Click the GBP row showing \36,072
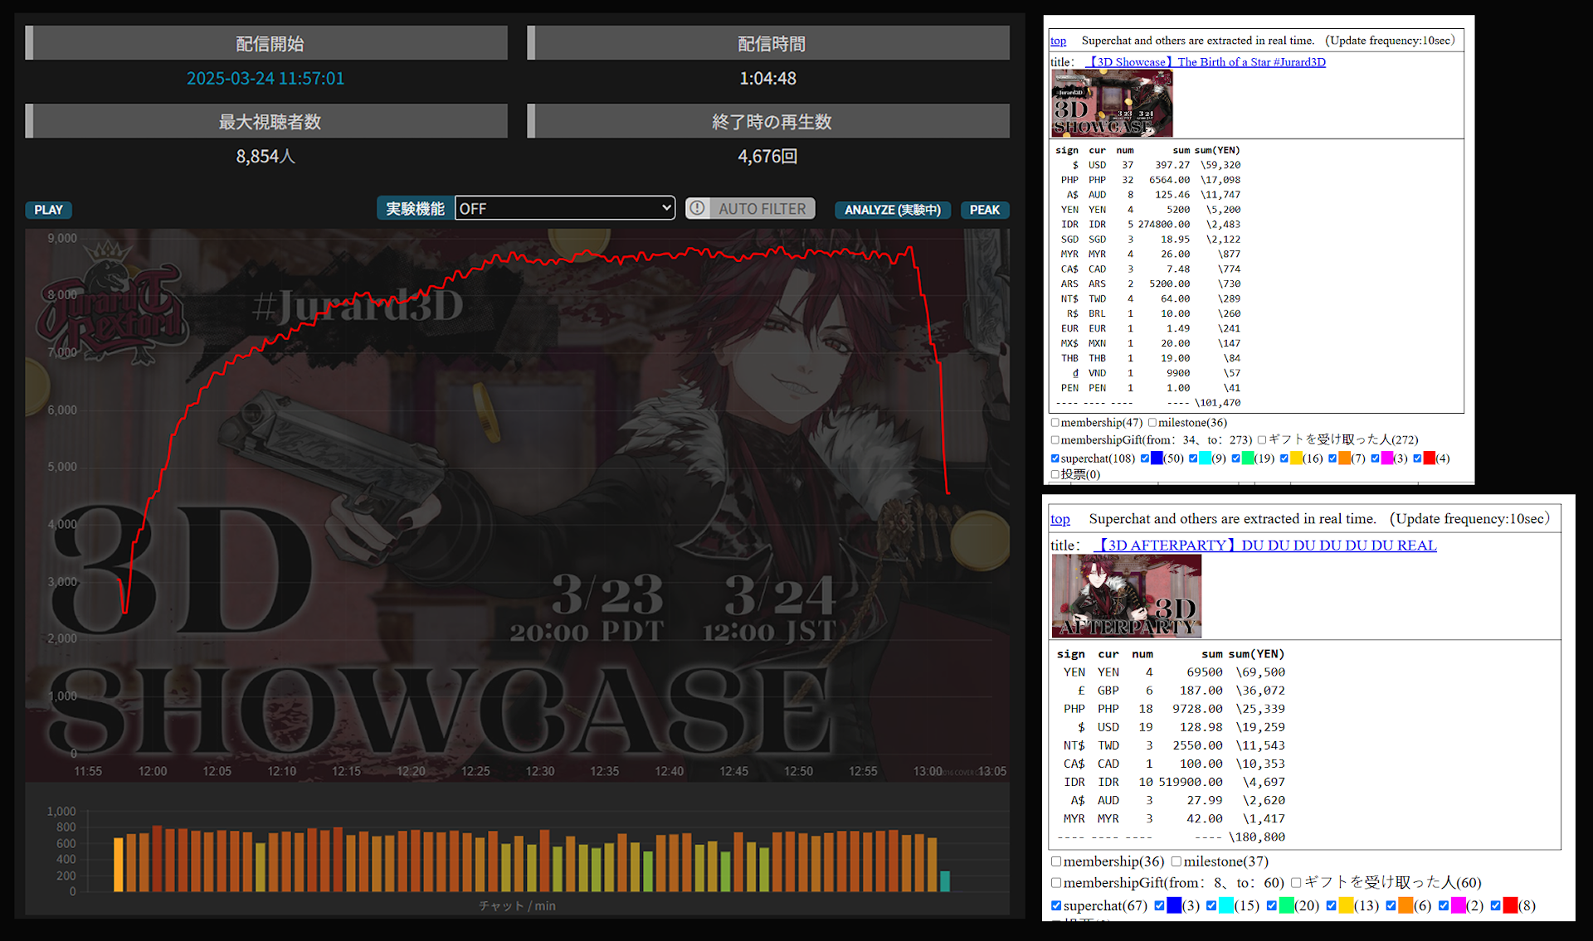Screen dimensions: 1593x941 click(1171, 691)
